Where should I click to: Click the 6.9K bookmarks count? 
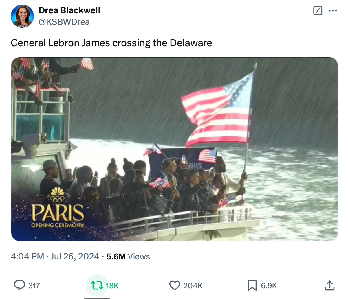click(x=269, y=286)
